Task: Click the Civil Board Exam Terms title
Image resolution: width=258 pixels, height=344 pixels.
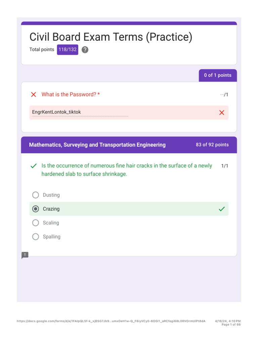Action: pyautogui.click(x=111, y=37)
